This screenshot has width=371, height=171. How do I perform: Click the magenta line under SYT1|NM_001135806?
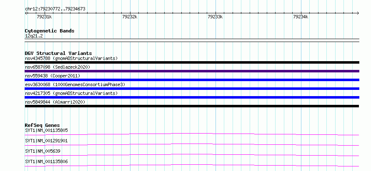192,165
